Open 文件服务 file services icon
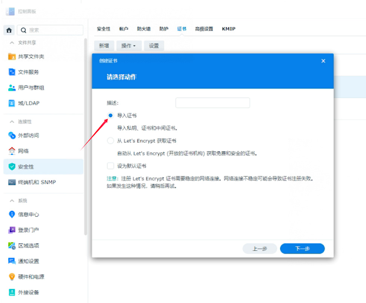Viewport: 366px width, 303px height. [12, 72]
